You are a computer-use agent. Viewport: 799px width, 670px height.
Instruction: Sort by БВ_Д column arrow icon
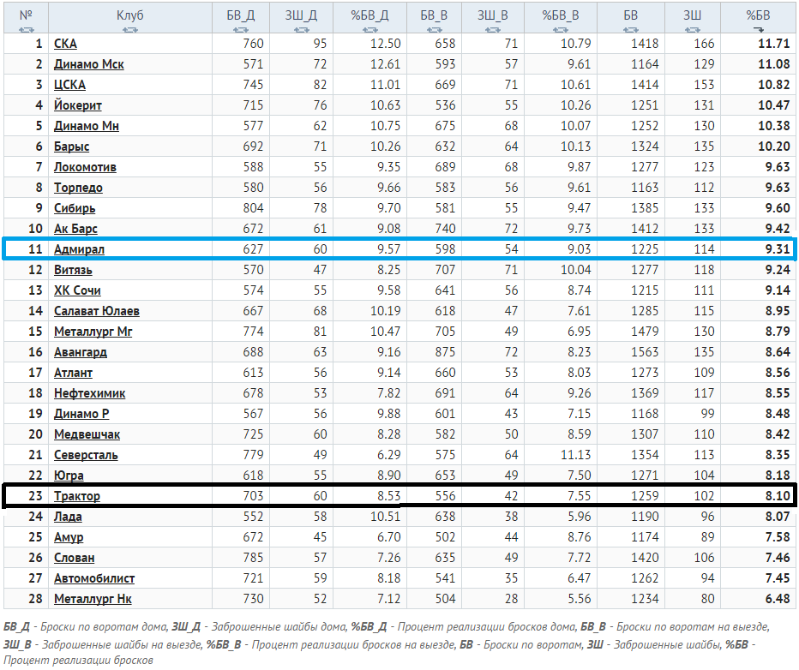pyautogui.click(x=241, y=30)
